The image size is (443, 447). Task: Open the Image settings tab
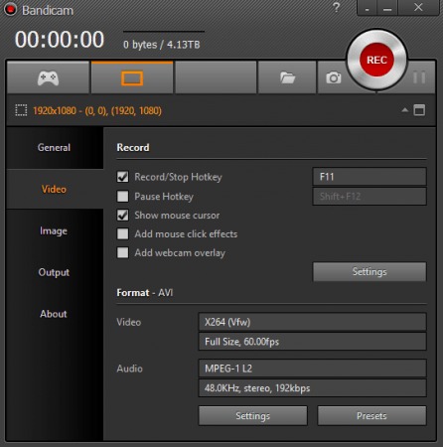point(54,230)
